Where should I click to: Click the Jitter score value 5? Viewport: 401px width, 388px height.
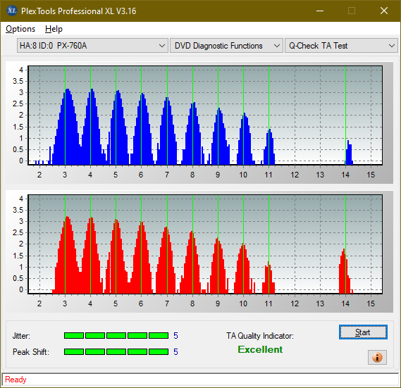click(175, 336)
